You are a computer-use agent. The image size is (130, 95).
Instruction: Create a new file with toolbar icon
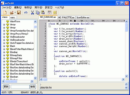(x=5, y=13)
